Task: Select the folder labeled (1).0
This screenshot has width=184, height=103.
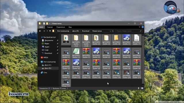Action: [x=76, y=41]
